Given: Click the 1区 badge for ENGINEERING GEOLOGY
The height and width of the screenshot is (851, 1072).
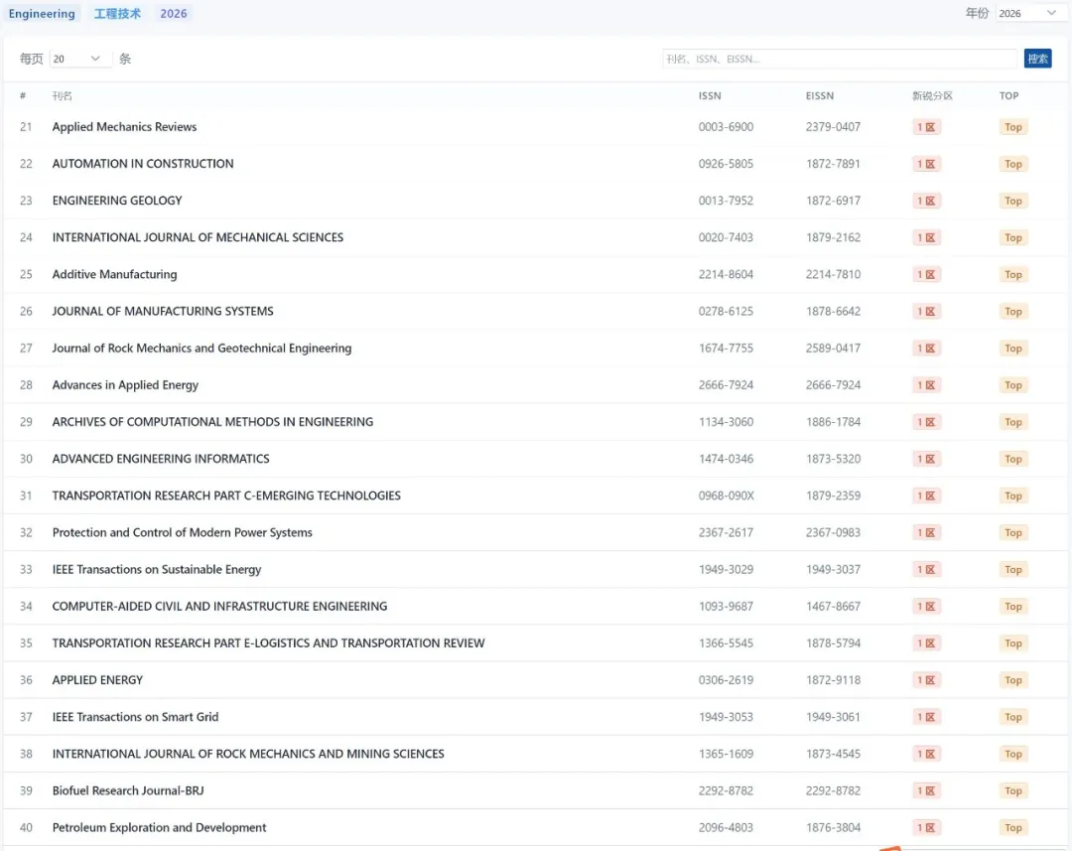Looking at the screenshot, I should point(926,201).
